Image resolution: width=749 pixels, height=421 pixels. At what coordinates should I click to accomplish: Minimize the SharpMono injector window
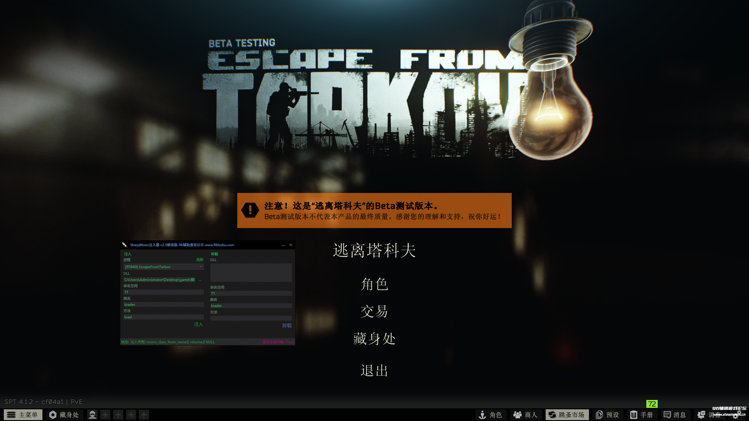click(x=283, y=245)
